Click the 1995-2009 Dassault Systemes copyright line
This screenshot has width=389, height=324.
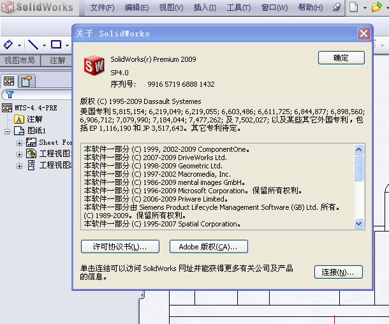141,101
